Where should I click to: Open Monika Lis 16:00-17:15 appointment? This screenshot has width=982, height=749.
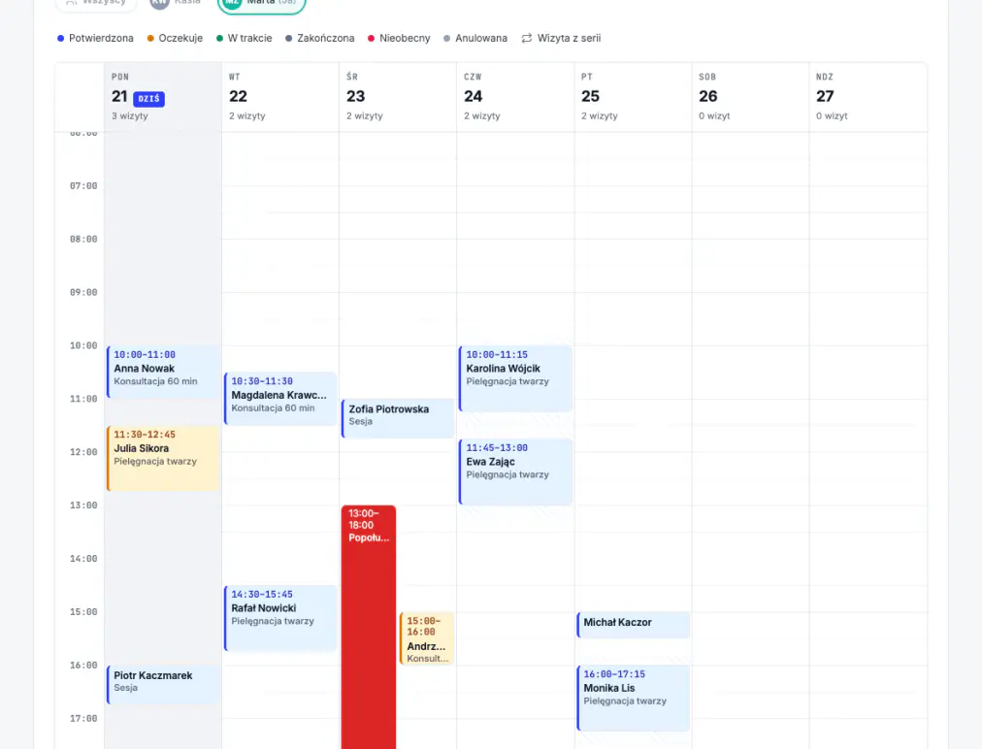634,698
